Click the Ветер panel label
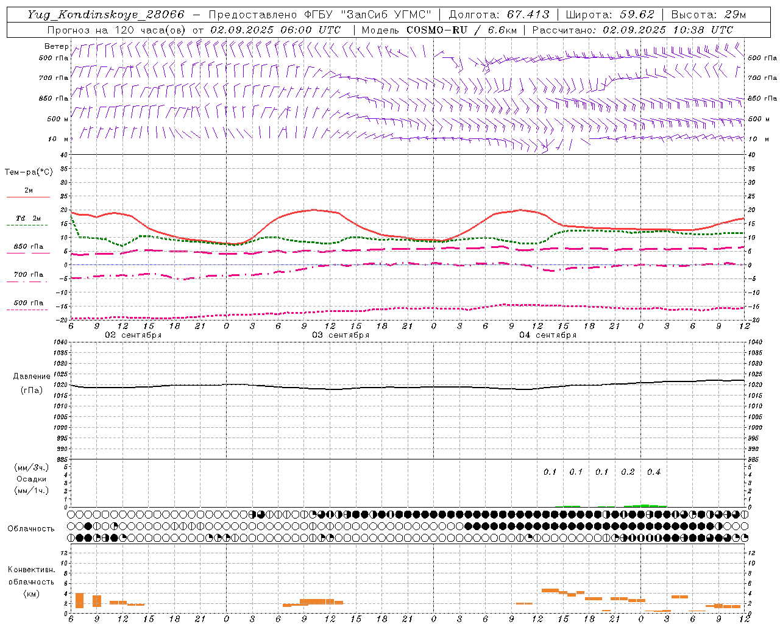 click(56, 46)
